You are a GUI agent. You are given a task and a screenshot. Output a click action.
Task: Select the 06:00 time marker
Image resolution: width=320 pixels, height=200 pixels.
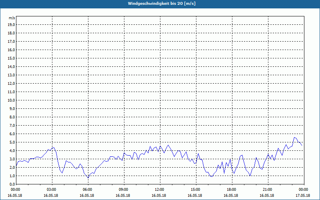click(x=87, y=190)
